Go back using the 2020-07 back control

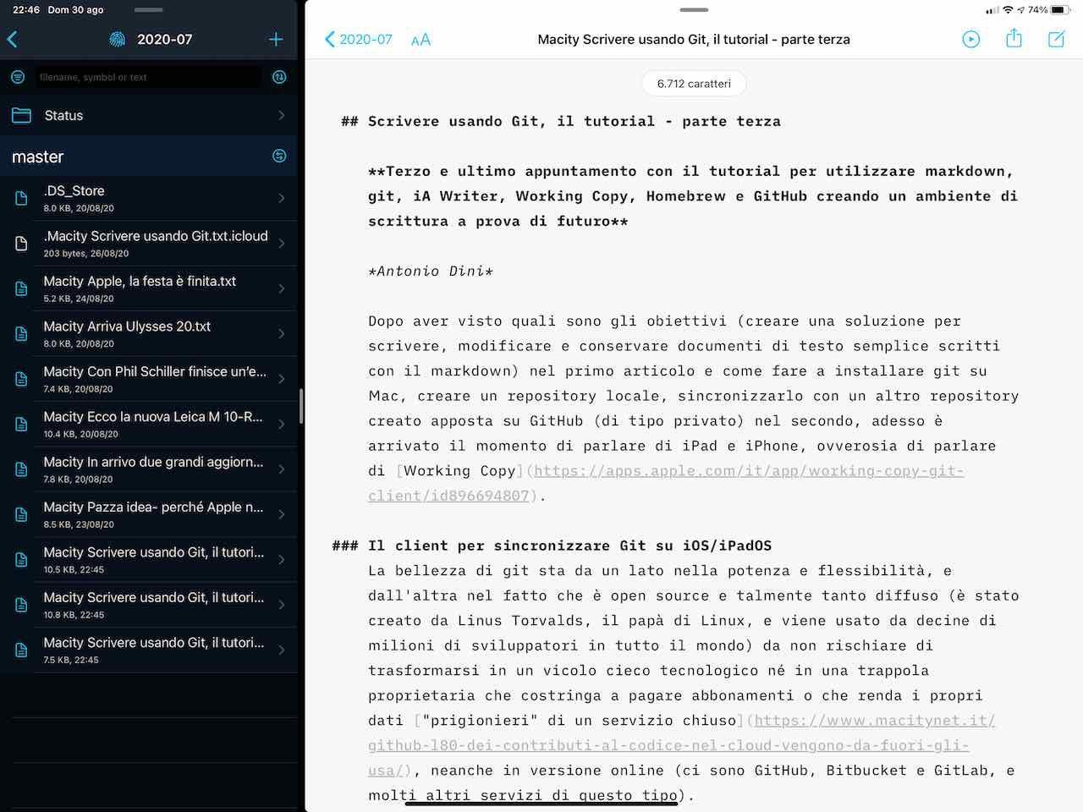coord(357,39)
